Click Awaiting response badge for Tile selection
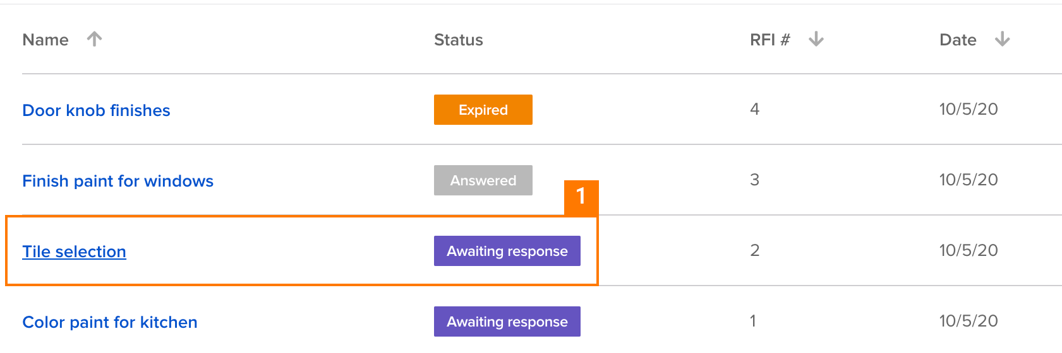Screen dimensions: 1062x353 coord(507,251)
